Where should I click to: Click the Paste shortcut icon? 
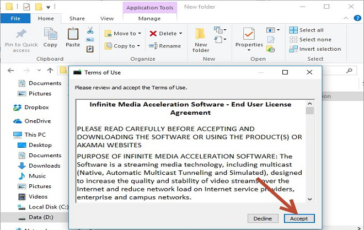[90, 49]
